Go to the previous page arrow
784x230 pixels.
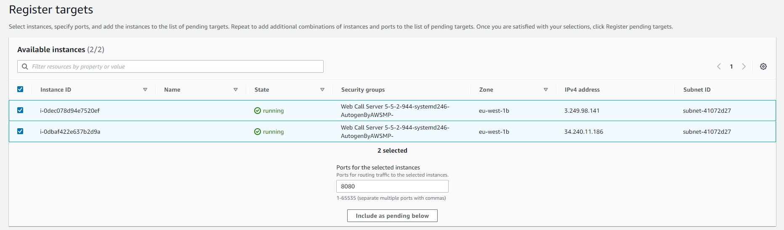point(719,66)
